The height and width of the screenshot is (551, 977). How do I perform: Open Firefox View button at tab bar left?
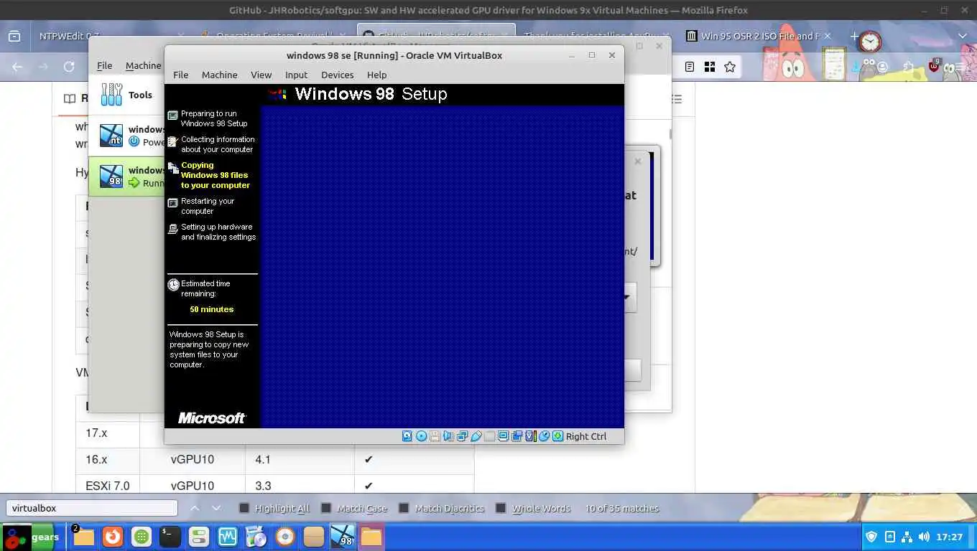pyautogui.click(x=14, y=36)
